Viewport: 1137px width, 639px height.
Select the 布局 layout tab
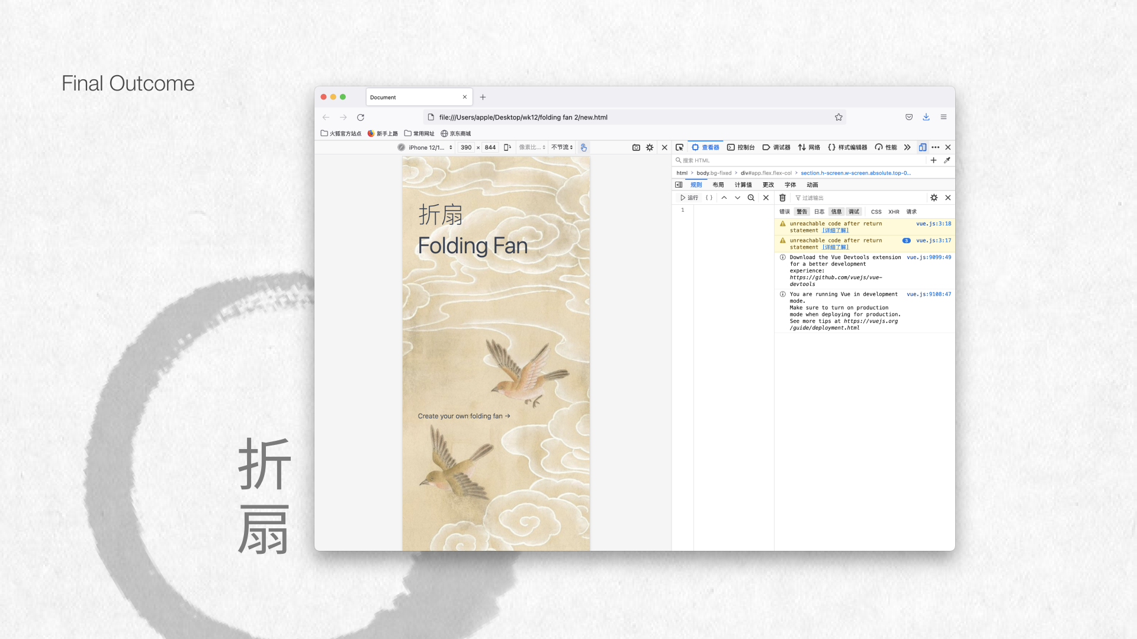[718, 185]
